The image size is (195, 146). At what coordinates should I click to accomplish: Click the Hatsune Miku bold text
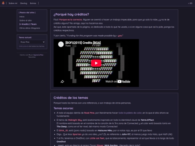click(105, 130)
